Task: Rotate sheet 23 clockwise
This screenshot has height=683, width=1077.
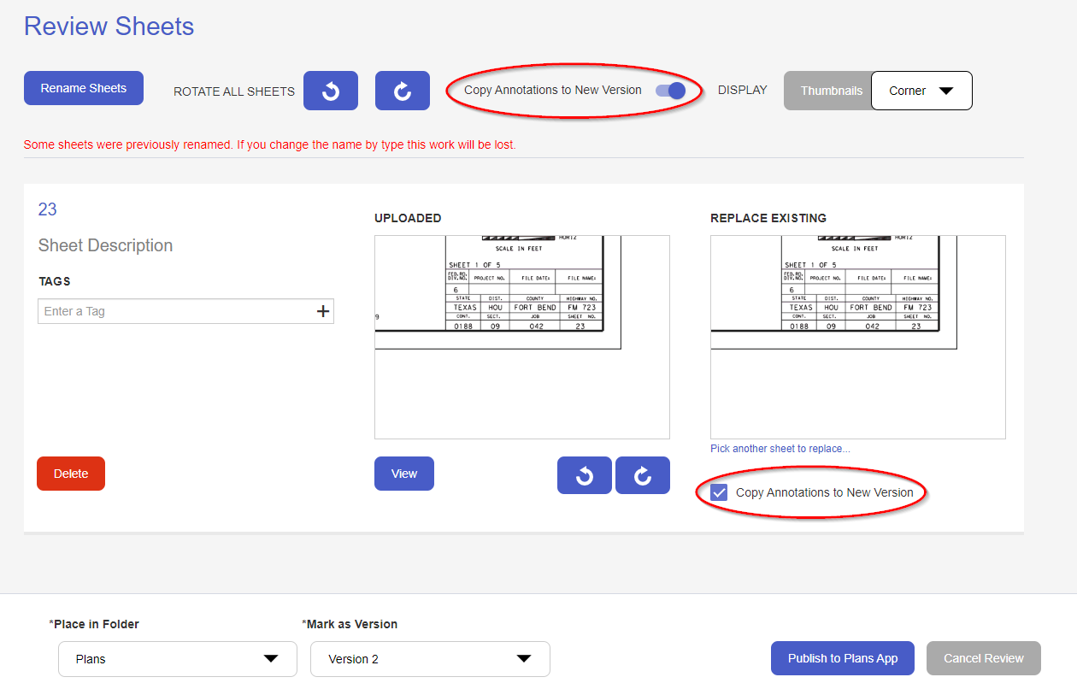Action: [x=643, y=474]
